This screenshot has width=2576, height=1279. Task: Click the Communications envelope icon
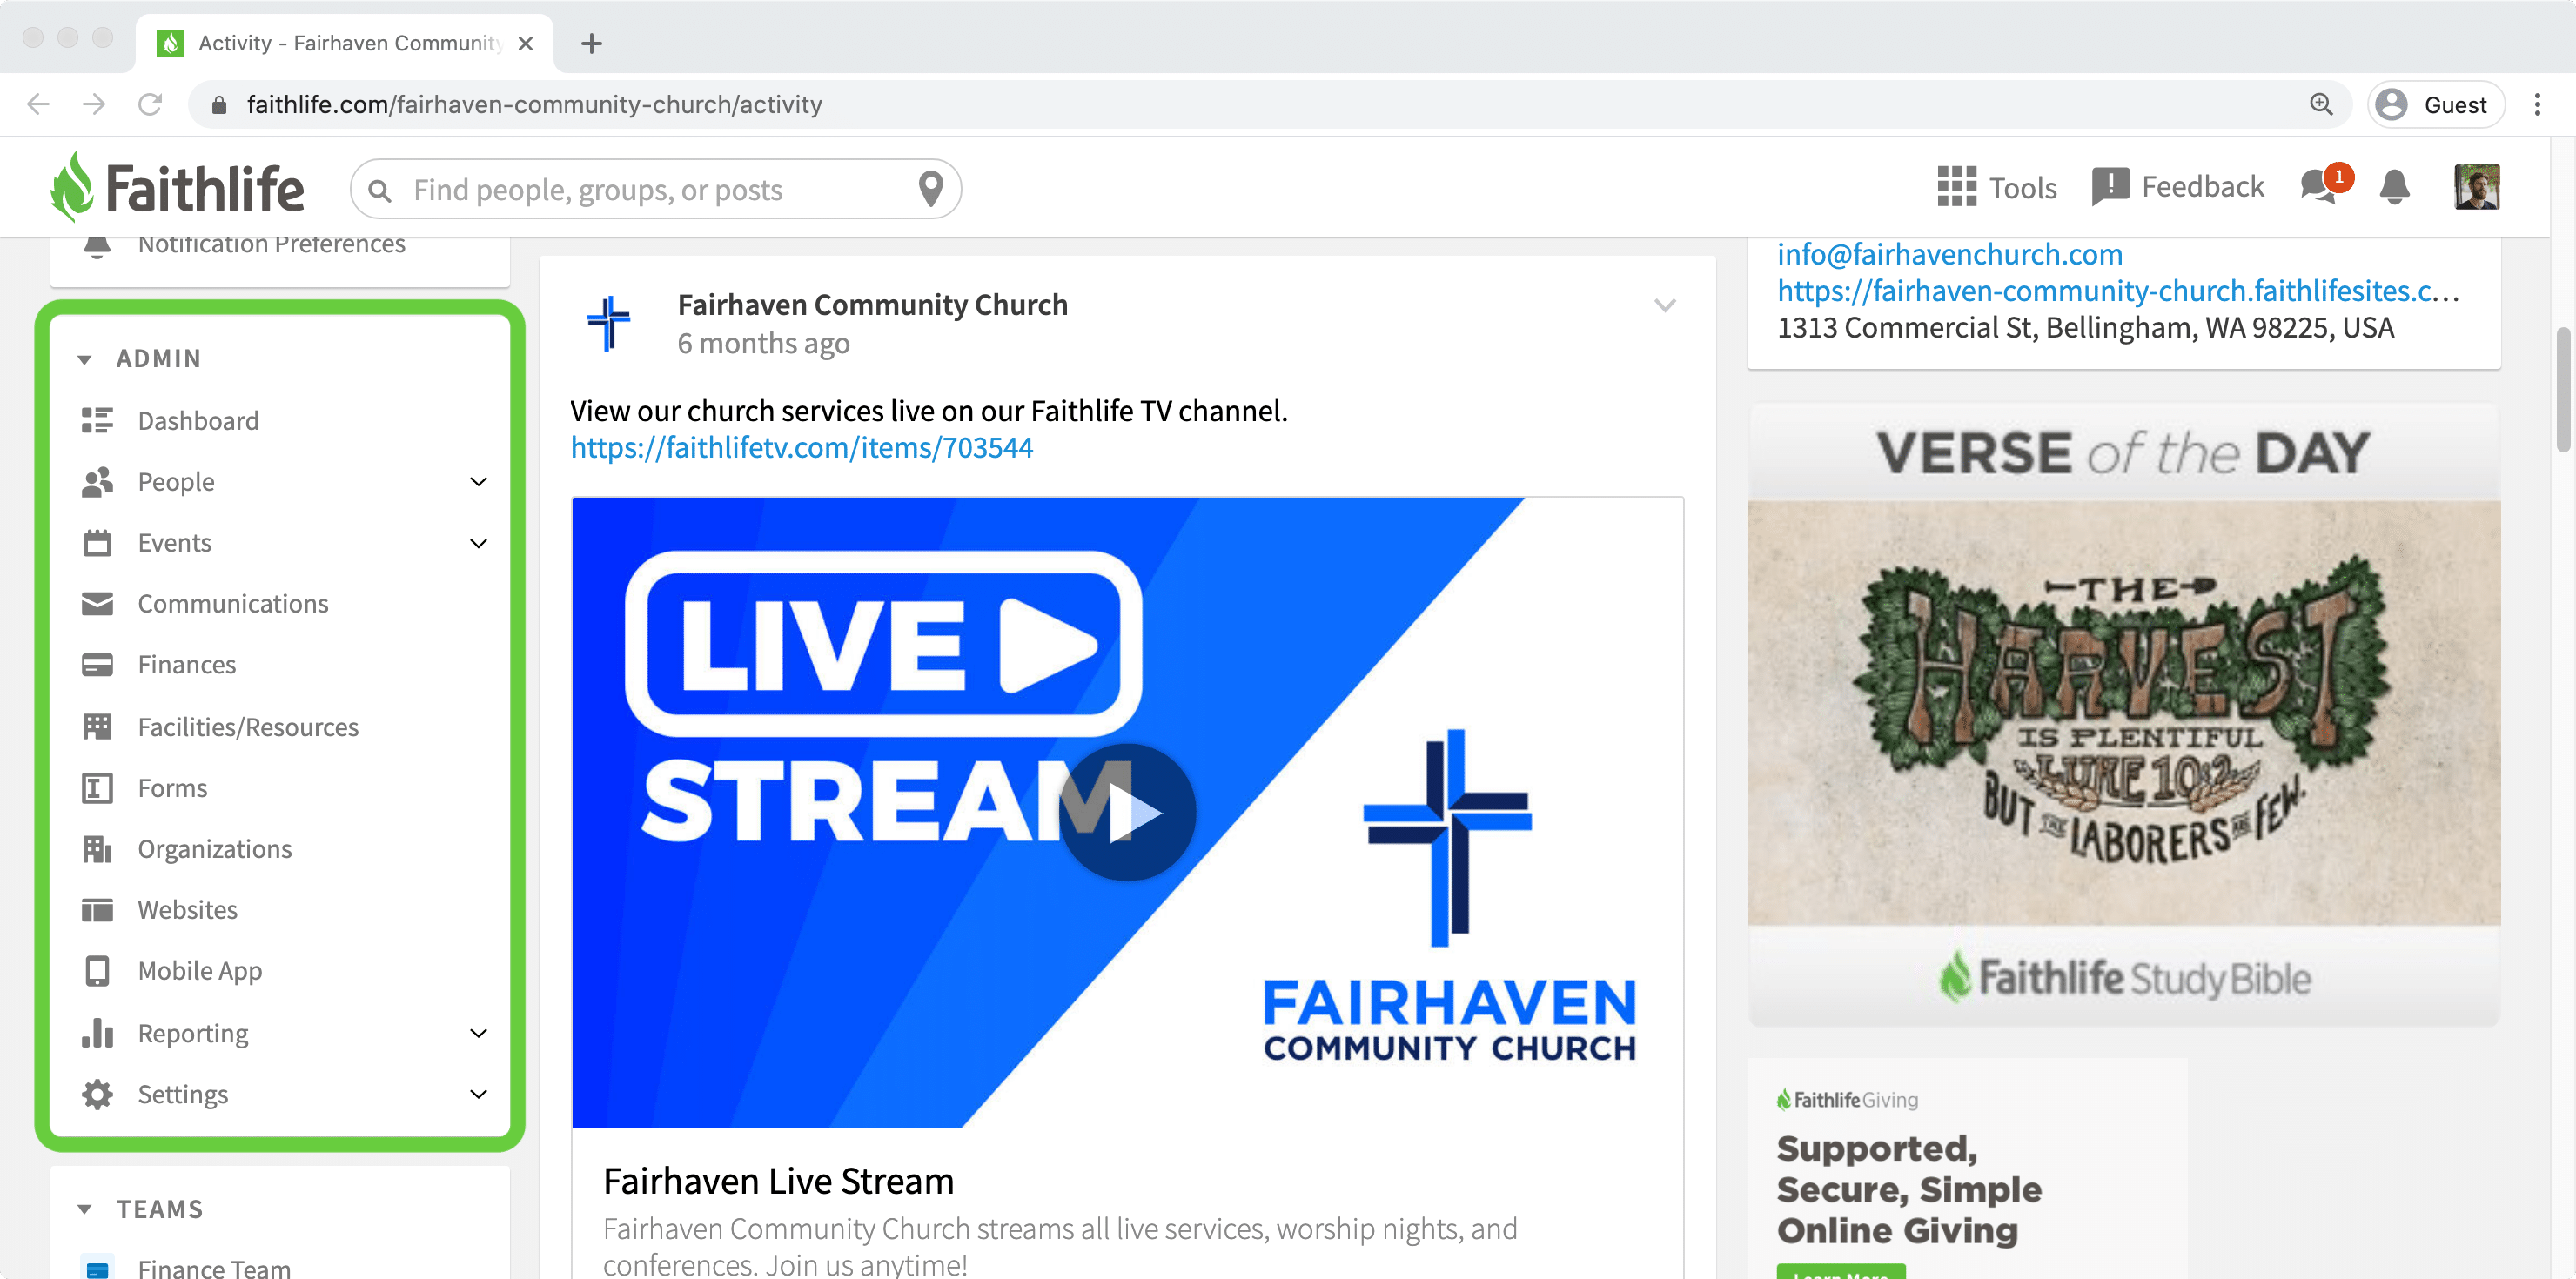point(97,604)
